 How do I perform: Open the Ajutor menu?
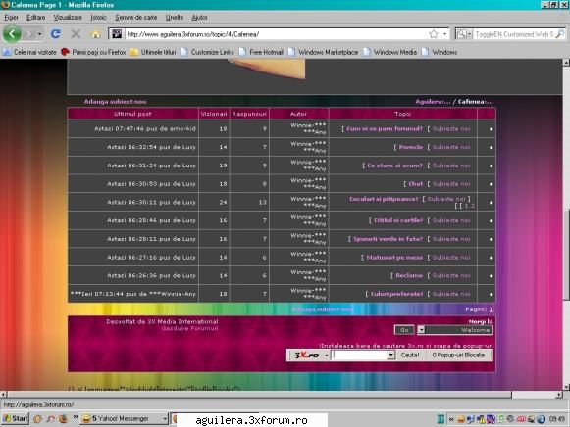tap(199, 17)
